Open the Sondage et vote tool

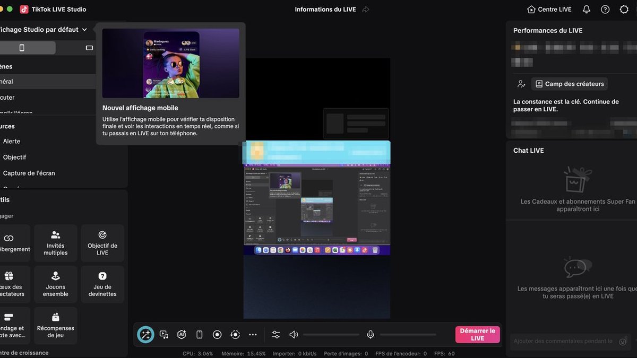tap(14, 326)
